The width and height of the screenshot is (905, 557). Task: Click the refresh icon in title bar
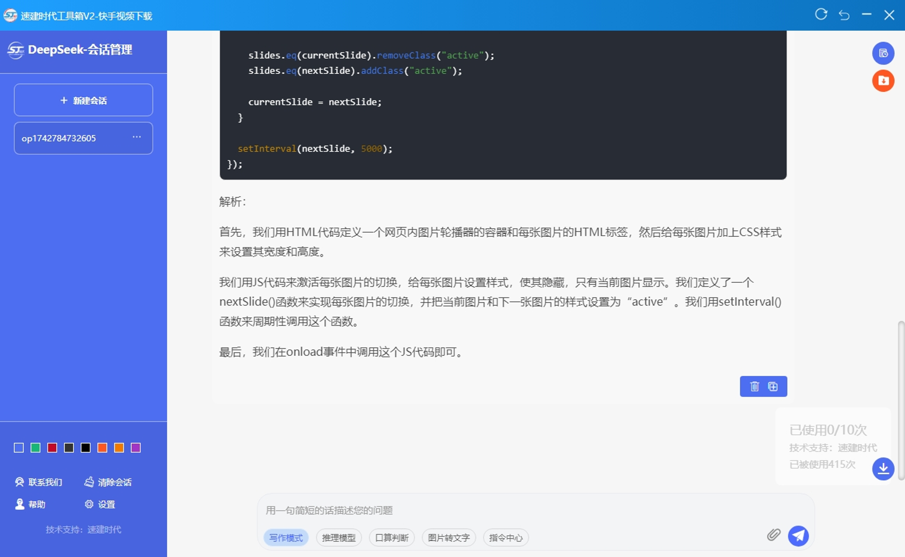click(821, 15)
